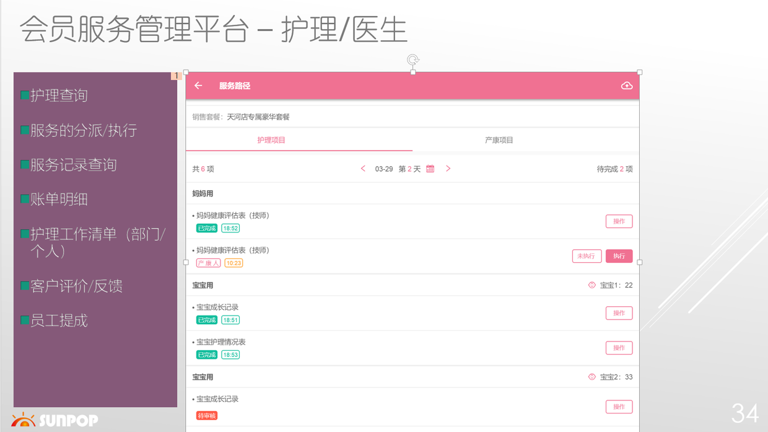Click 操作 for completed 妈妈健康评估表 at 18:52

coord(619,221)
